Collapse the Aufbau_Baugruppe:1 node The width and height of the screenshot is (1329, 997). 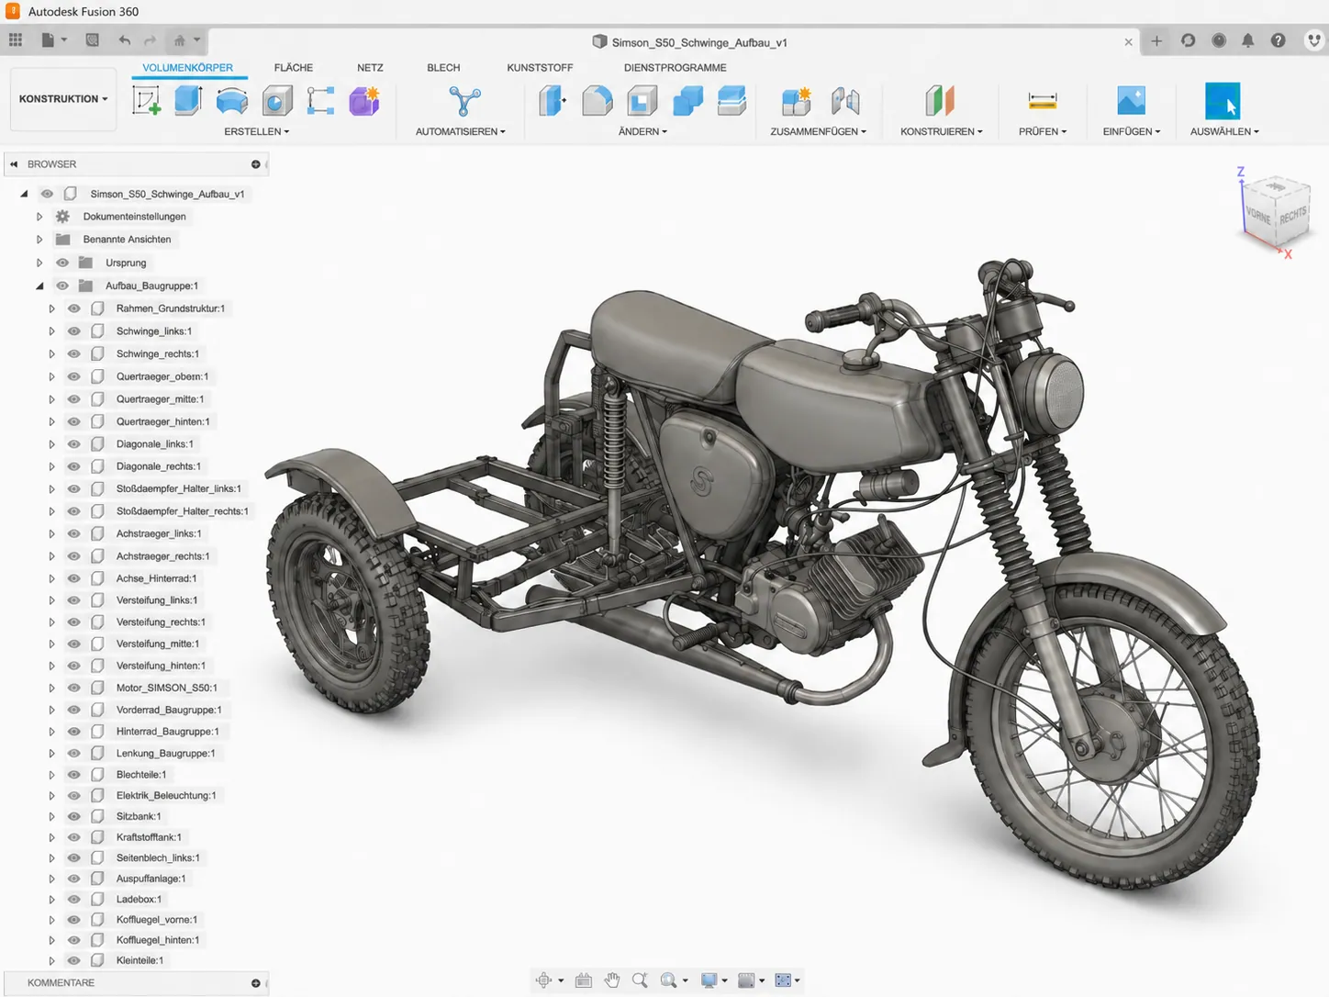click(x=39, y=286)
